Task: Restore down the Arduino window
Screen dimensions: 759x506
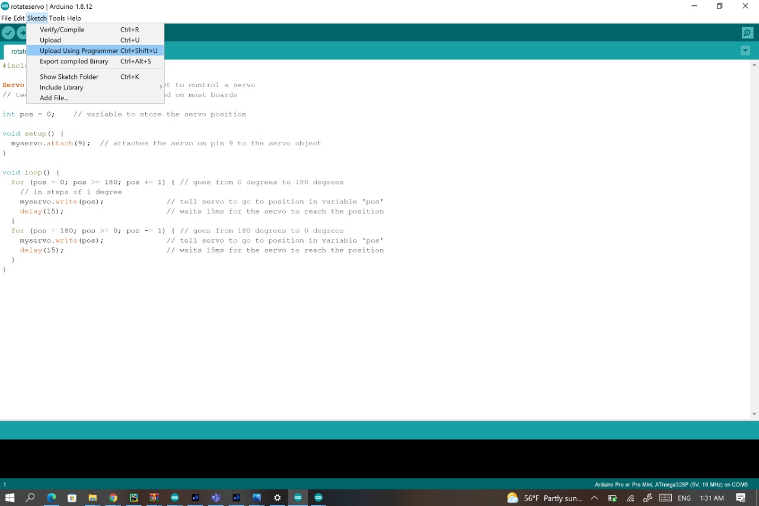Action: click(720, 6)
